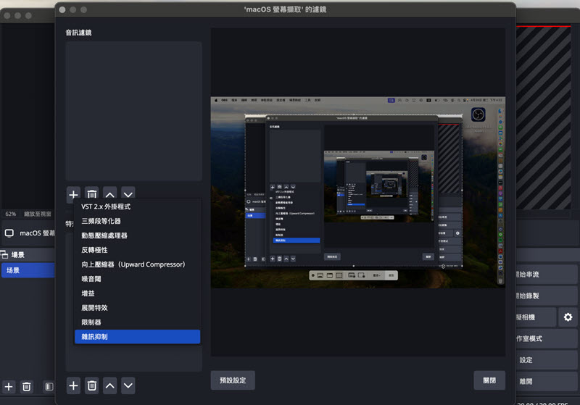580x405 pixels.
Task: Click the 預設設定 defaults button
Action: 233,380
